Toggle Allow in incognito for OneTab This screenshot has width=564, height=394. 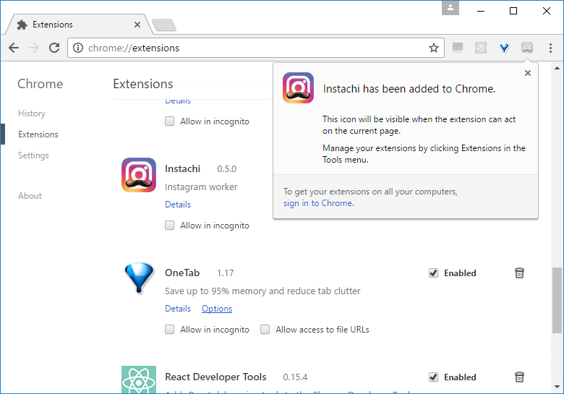[x=169, y=329]
